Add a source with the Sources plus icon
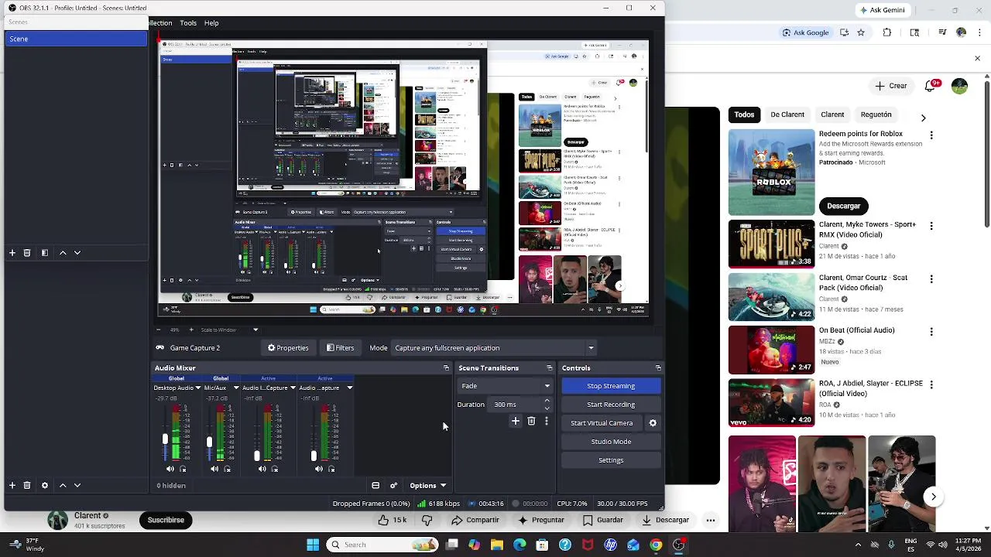 pos(12,486)
